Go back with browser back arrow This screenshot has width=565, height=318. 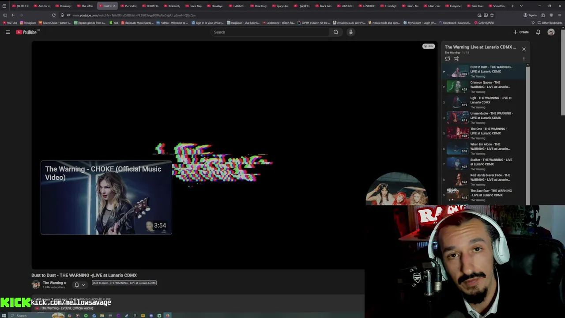(x=13, y=15)
